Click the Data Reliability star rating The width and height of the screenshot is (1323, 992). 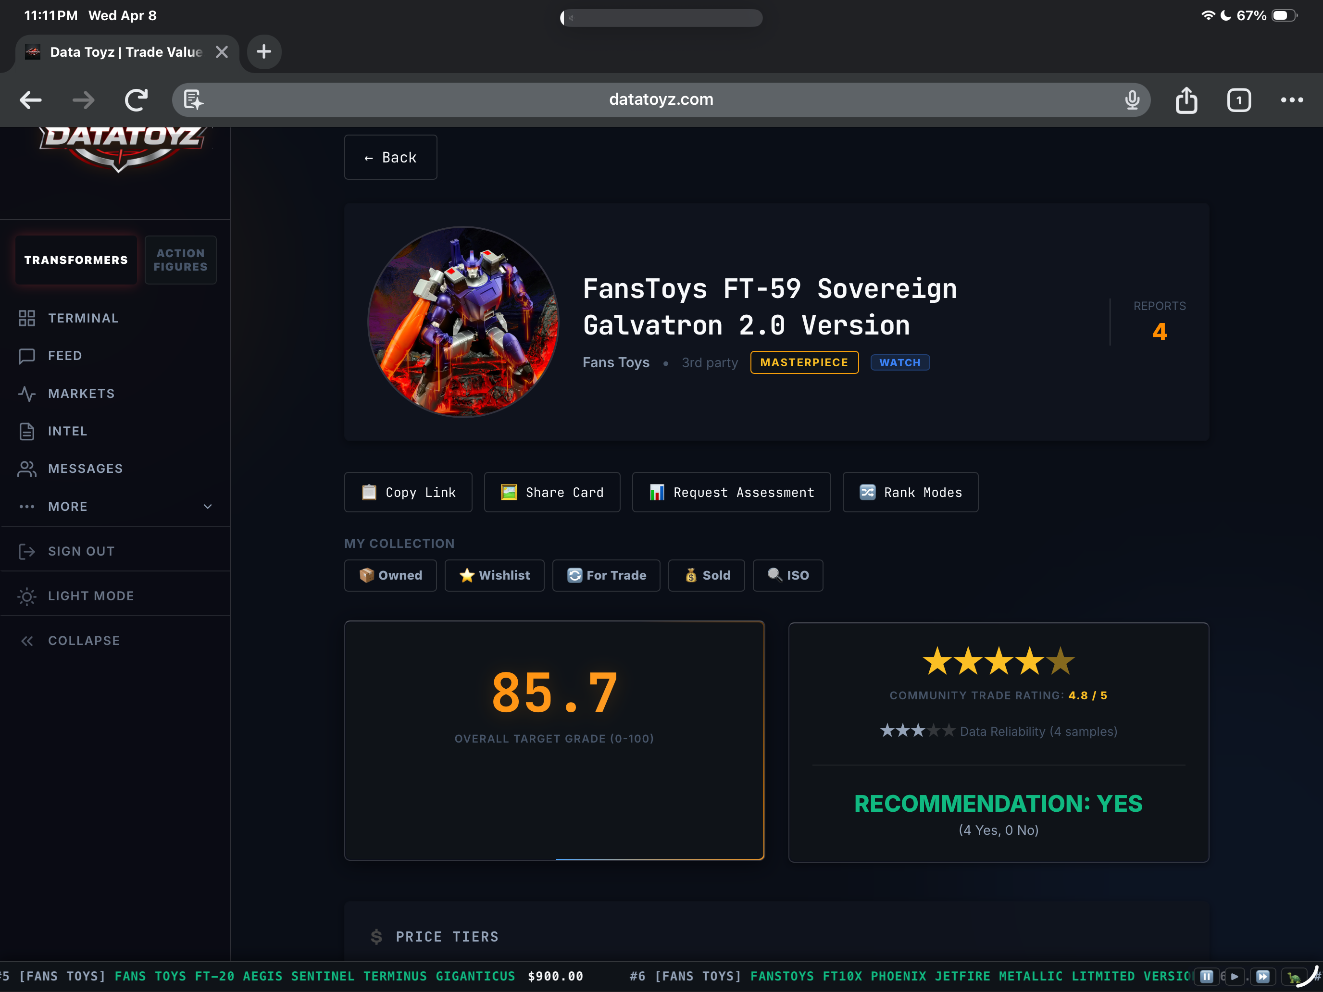[x=917, y=731]
